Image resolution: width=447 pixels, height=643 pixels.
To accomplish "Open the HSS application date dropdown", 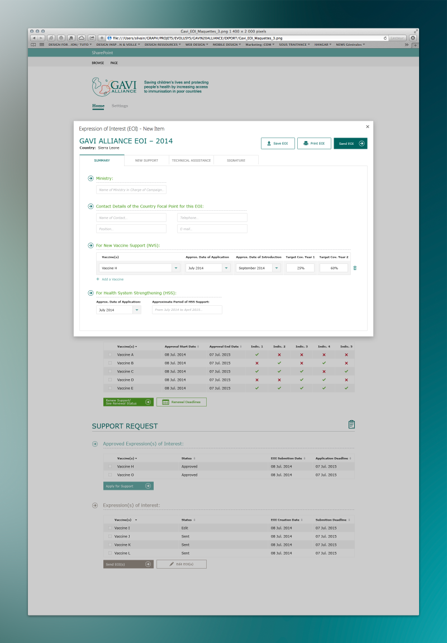I will (137, 310).
